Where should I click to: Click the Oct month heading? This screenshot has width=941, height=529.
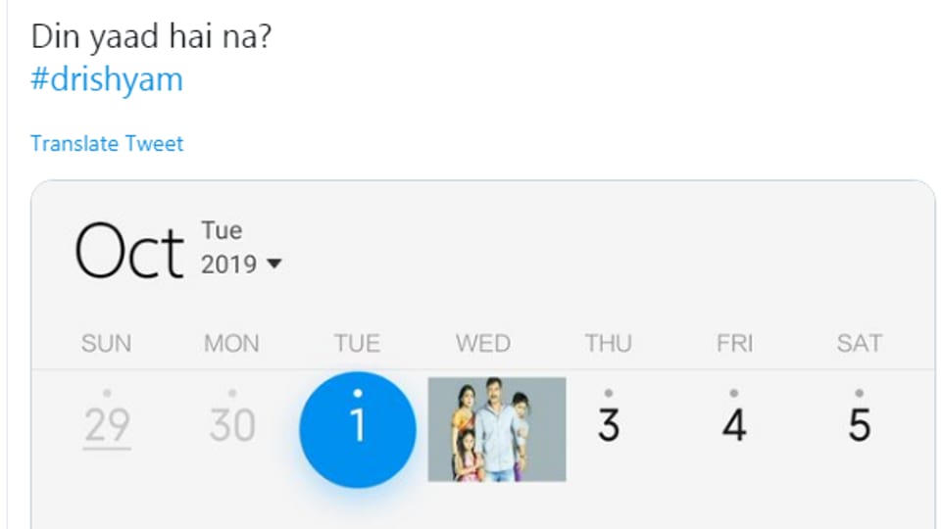128,253
